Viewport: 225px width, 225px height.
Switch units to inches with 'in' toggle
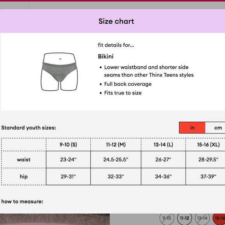point(192,128)
